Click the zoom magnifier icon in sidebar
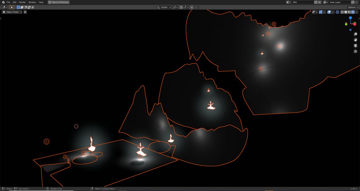This screenshot has width=360, height=191. click(355, 34)
